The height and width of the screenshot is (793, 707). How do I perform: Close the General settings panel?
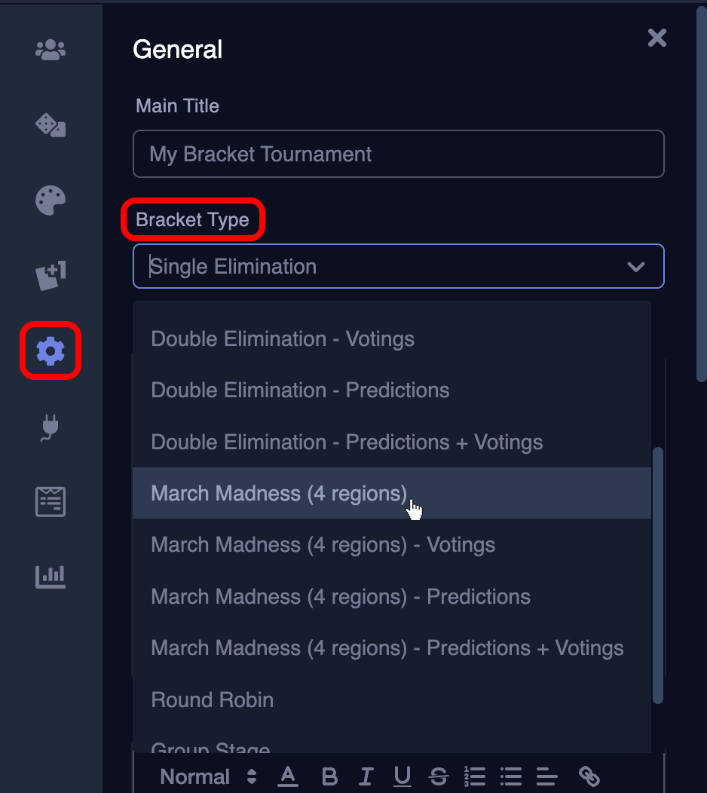click(x=657, y=38)
